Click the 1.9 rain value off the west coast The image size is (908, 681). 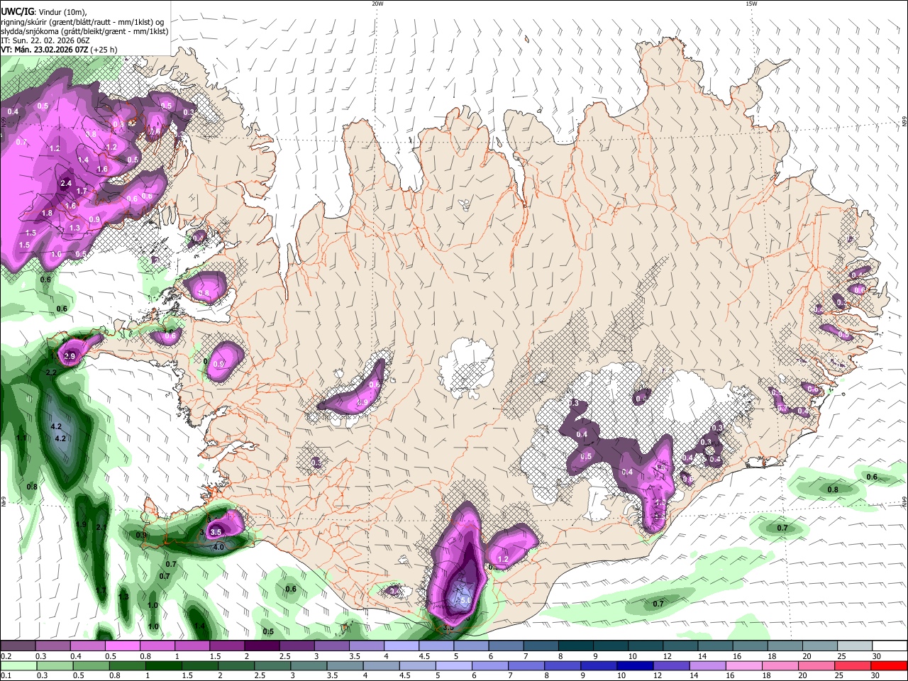point(81,525)
